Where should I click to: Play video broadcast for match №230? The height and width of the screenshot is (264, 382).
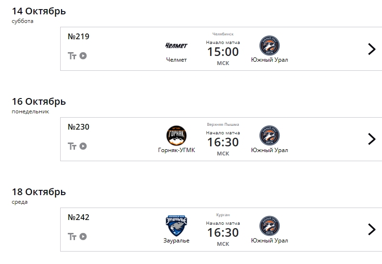click(83, 146)
